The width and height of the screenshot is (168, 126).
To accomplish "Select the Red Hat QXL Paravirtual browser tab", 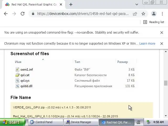I will (34, 4).
